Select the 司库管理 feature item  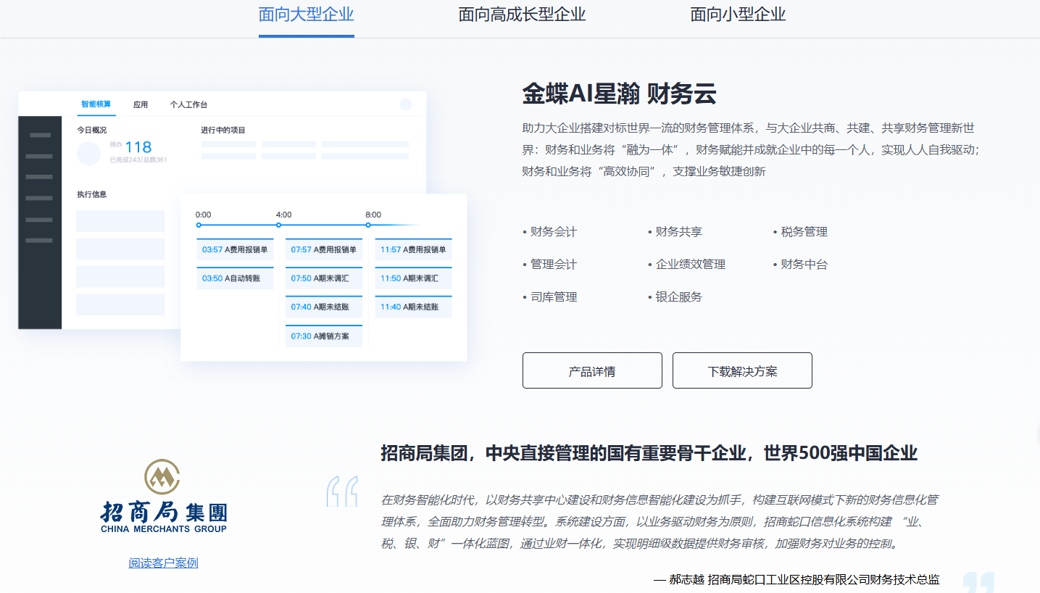(553, 297)
